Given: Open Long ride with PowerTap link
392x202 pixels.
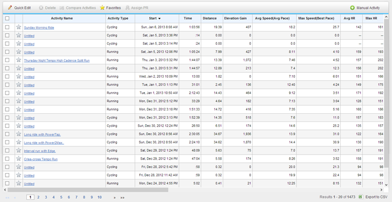Looking at the screenshot, I should tap(42, 134).
